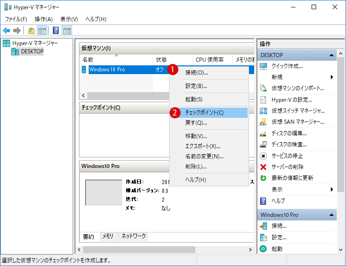Click the 仮想 SAN マネージャー icon
346x266 pixels.
(263, 122)
